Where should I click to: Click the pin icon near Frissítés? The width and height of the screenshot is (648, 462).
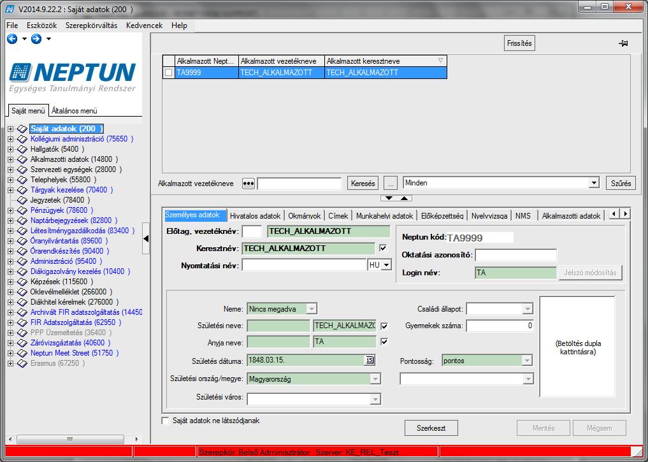pyautogui.click(x=623, y=43)
